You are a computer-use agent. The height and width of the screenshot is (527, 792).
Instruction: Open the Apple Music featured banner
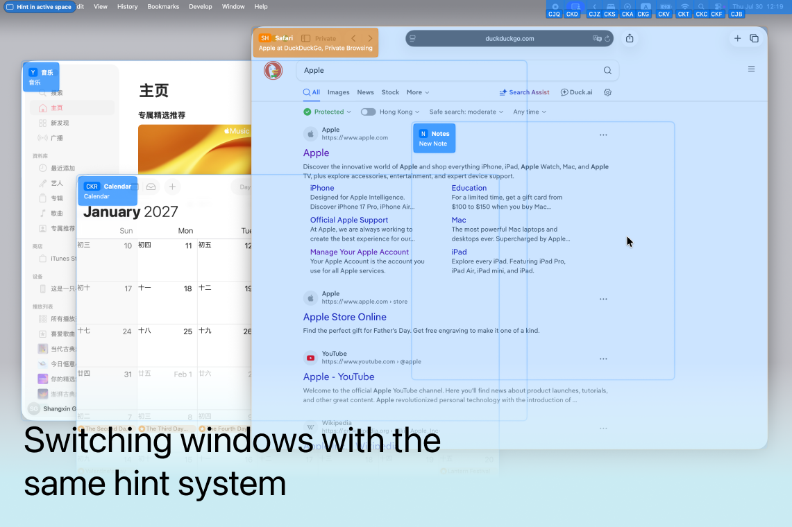click(x=195, y=149)
